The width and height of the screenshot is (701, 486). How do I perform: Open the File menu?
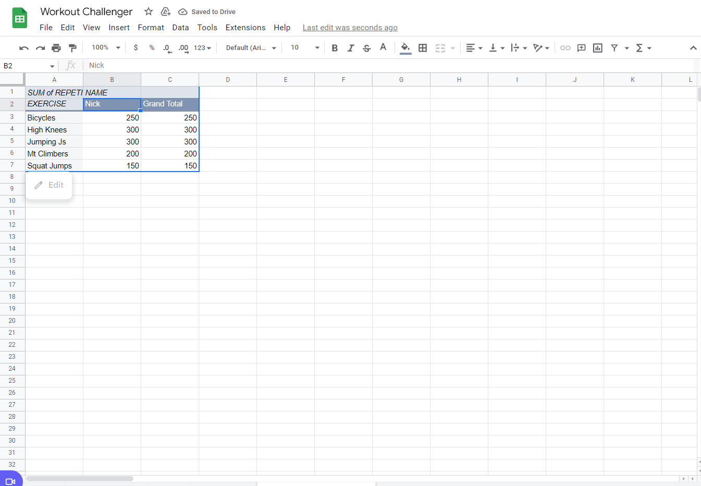tap(46, 28)
